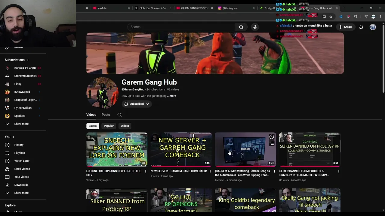
Task: Close the Garem Gang Hub tab
Action: [x=337, y=8]
